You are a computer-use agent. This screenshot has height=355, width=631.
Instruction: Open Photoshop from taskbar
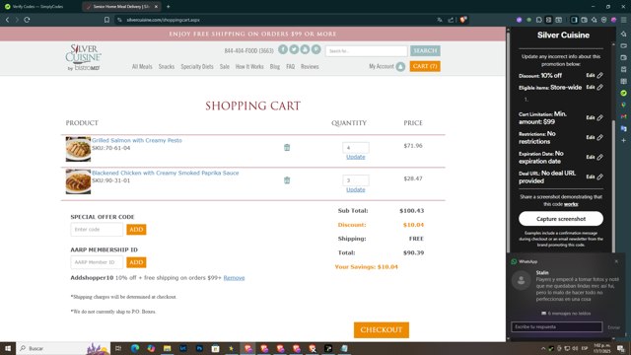[199, 348]
